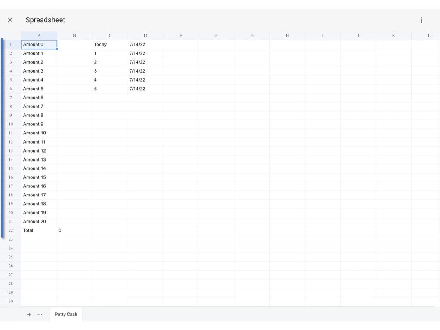Image resolution: width=440 pixels, height=330 pixels.
Task: Select column D header
Action: pos(145,35)
